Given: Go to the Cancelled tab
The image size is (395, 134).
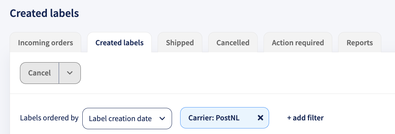Looking at the screenshot, I should pos(233,42).
